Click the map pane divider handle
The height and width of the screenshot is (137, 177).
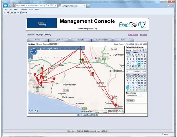coord(125,80)
